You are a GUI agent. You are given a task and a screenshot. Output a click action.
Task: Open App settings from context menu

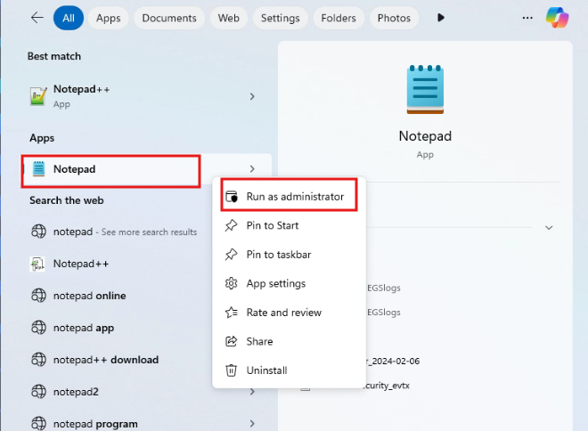[x=290, y=283]
